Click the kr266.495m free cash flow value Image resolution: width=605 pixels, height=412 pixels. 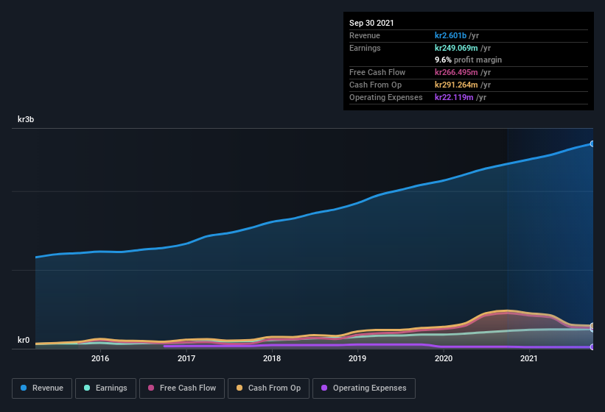point(456,72)
